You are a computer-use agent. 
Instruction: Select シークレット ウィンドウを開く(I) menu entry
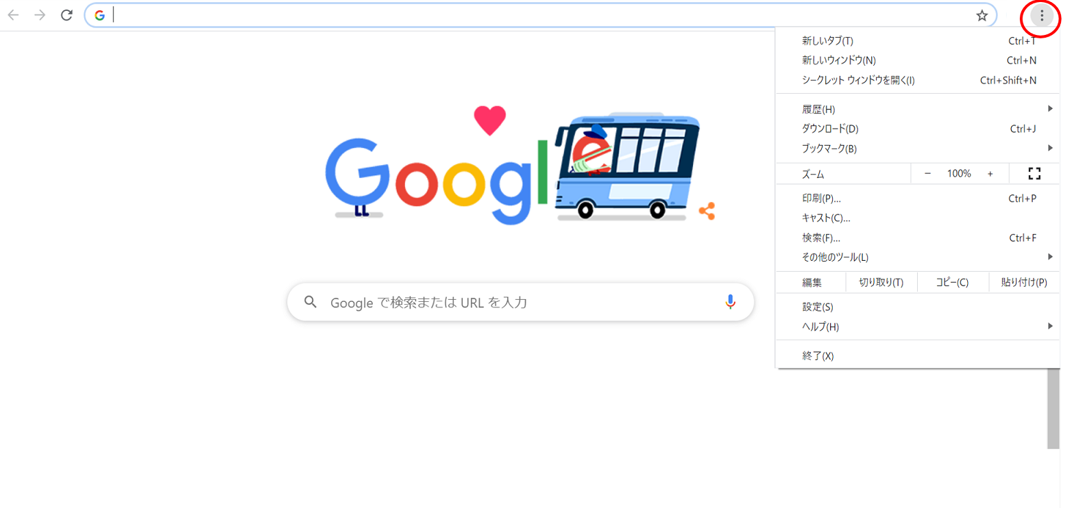[x=918, y=81]
